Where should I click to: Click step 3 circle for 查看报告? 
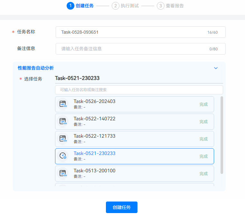pos(160,6)
